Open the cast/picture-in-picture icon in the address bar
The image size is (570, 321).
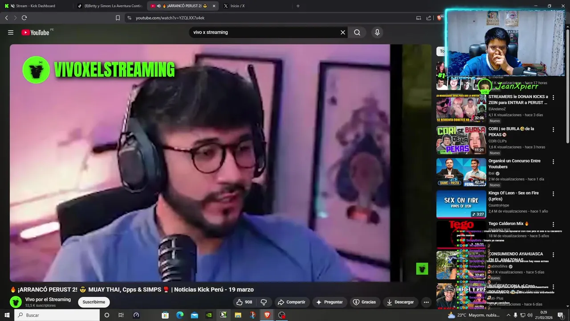pyautogui.click(x=418, y=18)
